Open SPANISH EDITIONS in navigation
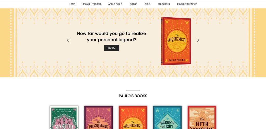This screenshot has width=266, height=129. (x=92, y=4)
